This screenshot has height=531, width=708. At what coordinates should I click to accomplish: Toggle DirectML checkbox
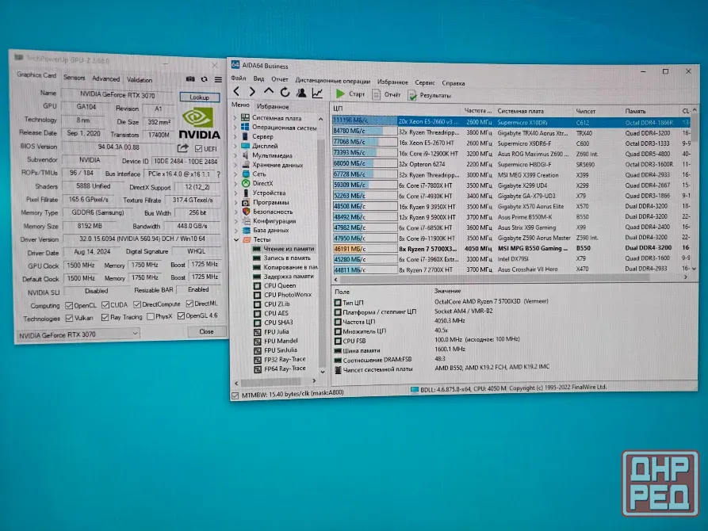point(189,304)
